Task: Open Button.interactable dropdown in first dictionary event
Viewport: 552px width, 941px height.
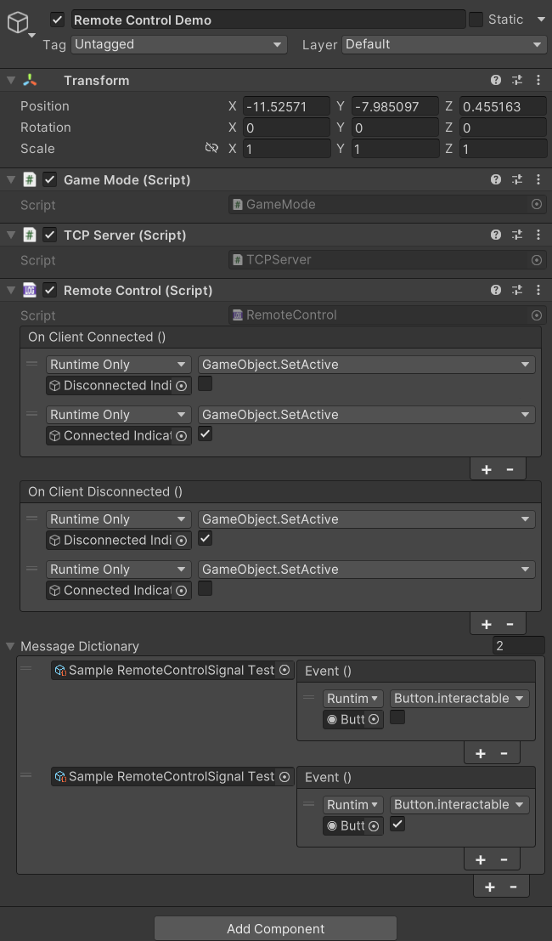Action: (459, 699)
